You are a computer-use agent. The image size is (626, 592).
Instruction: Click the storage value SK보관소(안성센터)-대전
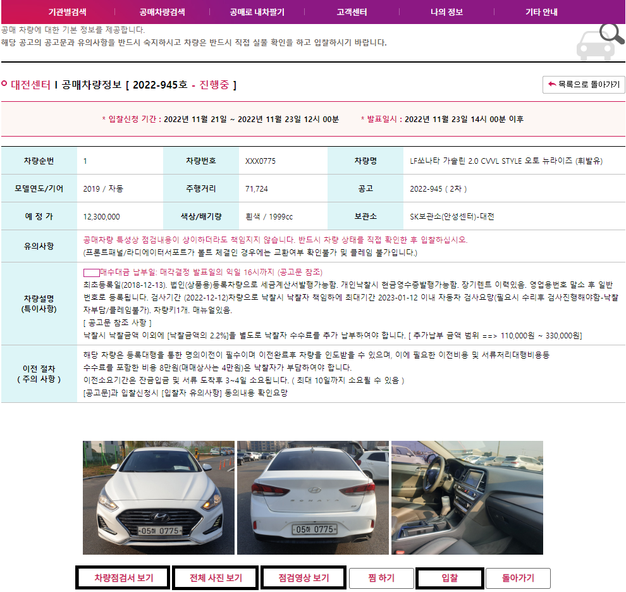452,216
